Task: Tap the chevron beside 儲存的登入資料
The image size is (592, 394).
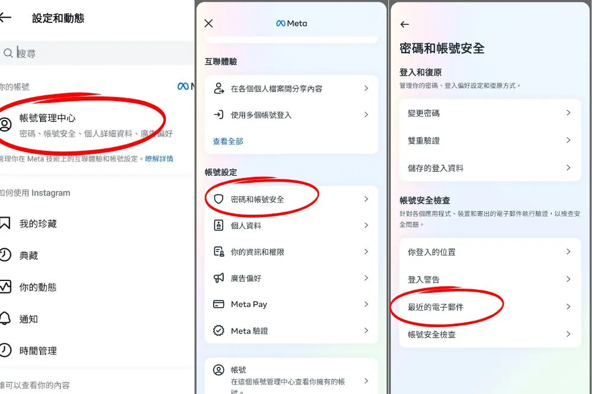Action: pos(568,168)
